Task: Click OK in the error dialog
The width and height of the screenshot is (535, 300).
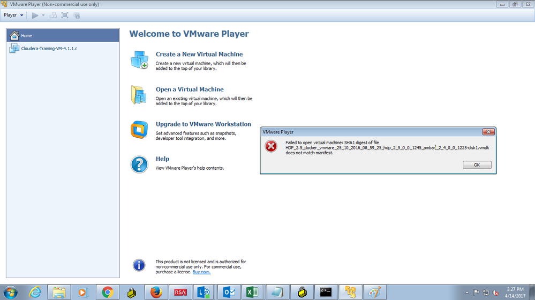Action: coord(477,164)
